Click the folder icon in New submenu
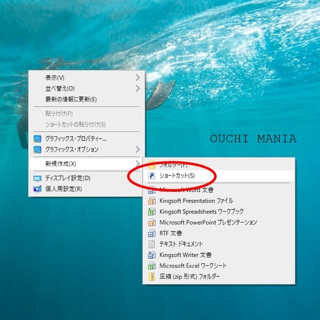Image resolution: width=320 pixels, height=320 pixels. [x=152, y=165]
